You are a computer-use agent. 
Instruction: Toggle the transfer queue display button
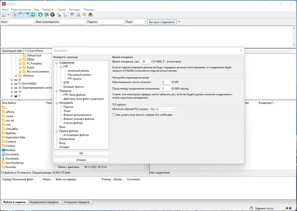(x=33, y=14)
